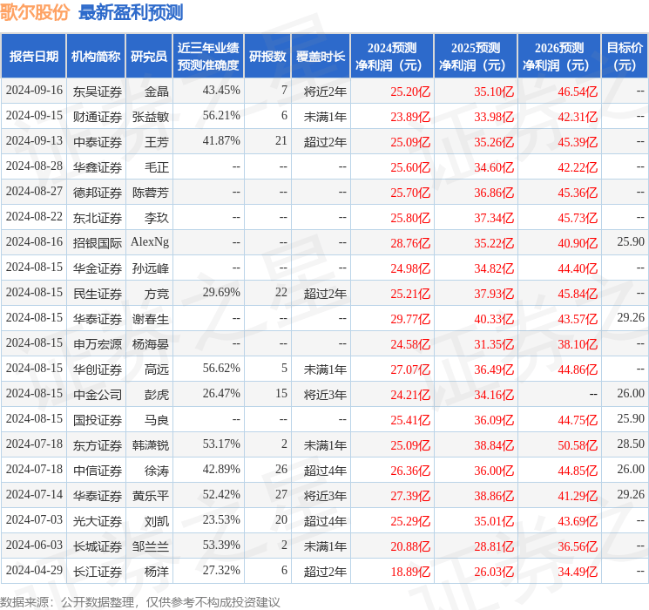
Task: Select analyst 王芳
Action: 157,142
